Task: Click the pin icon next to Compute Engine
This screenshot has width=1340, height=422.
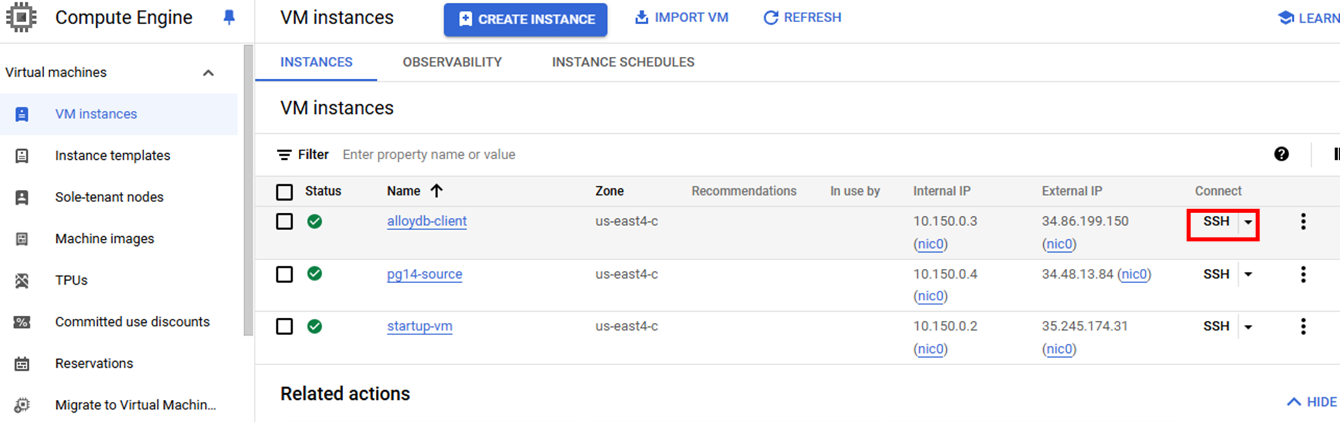Action: click(x=229, y=17)
